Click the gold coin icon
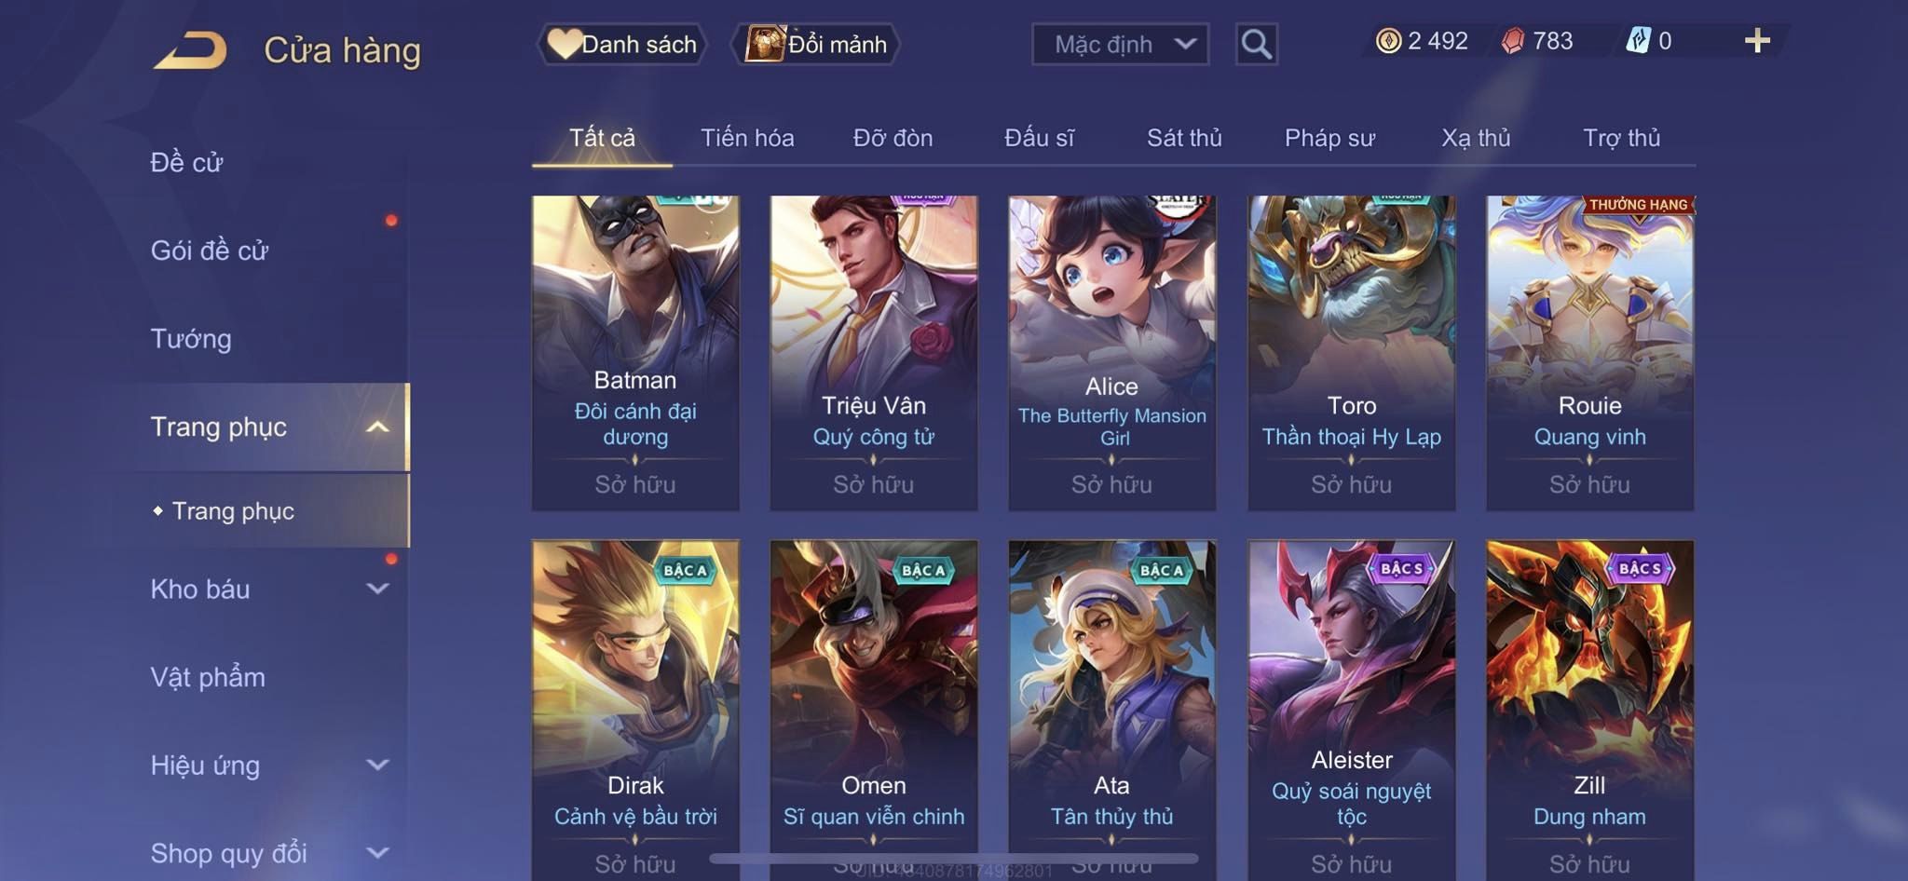 coord(1388,41)
